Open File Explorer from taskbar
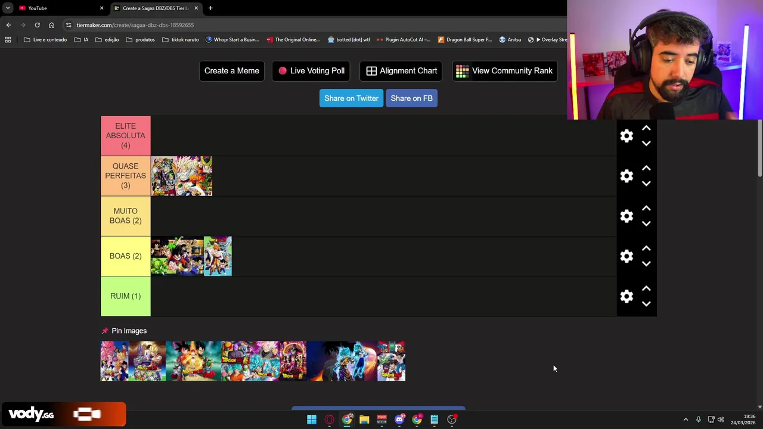Image resolution: width=763 pixels, height=429 pixels. 364,419
